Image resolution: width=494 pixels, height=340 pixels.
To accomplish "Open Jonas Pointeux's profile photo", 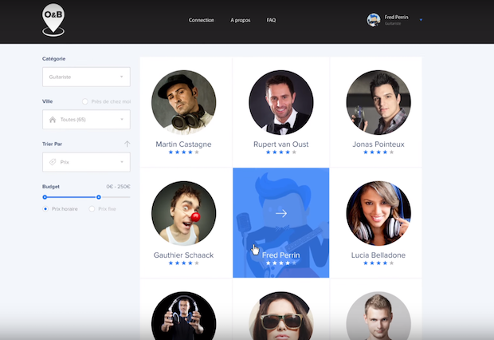I will pos(378,102).
